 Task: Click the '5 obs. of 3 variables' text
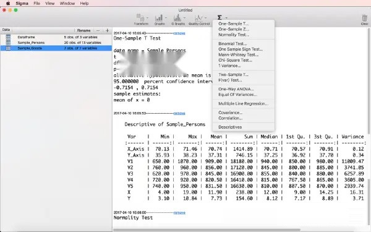(80, 37)
